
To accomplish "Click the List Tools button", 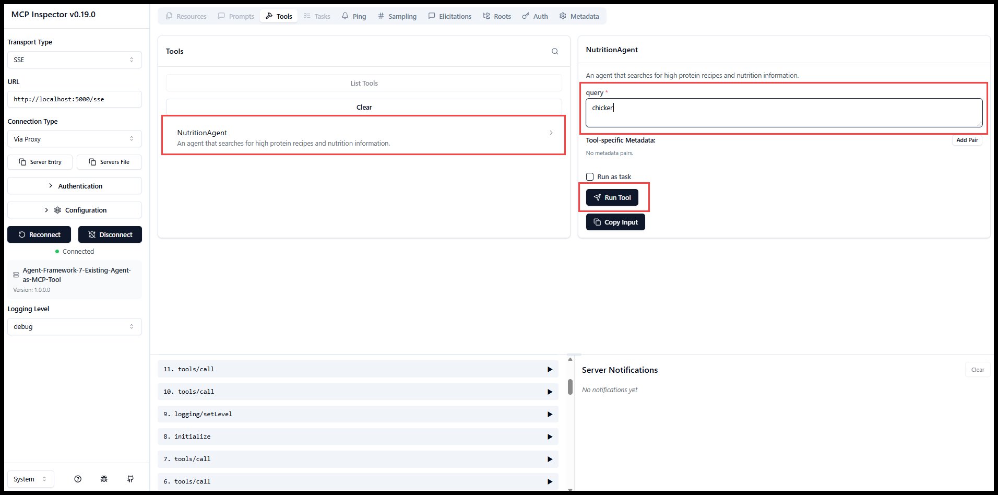I will tap(364, 82).
